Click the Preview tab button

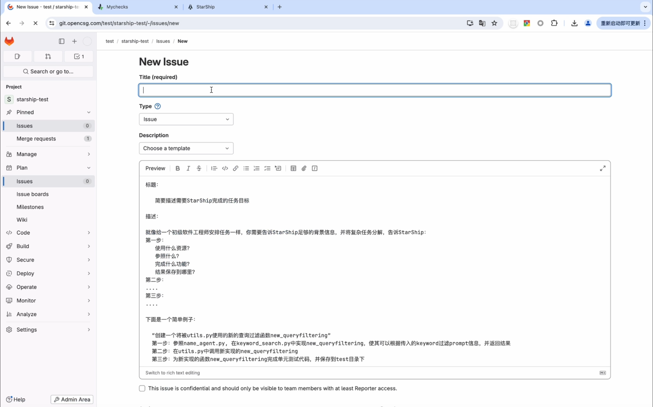coord(155,168)
